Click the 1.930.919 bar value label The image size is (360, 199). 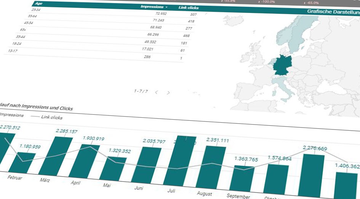pos(93,138)
